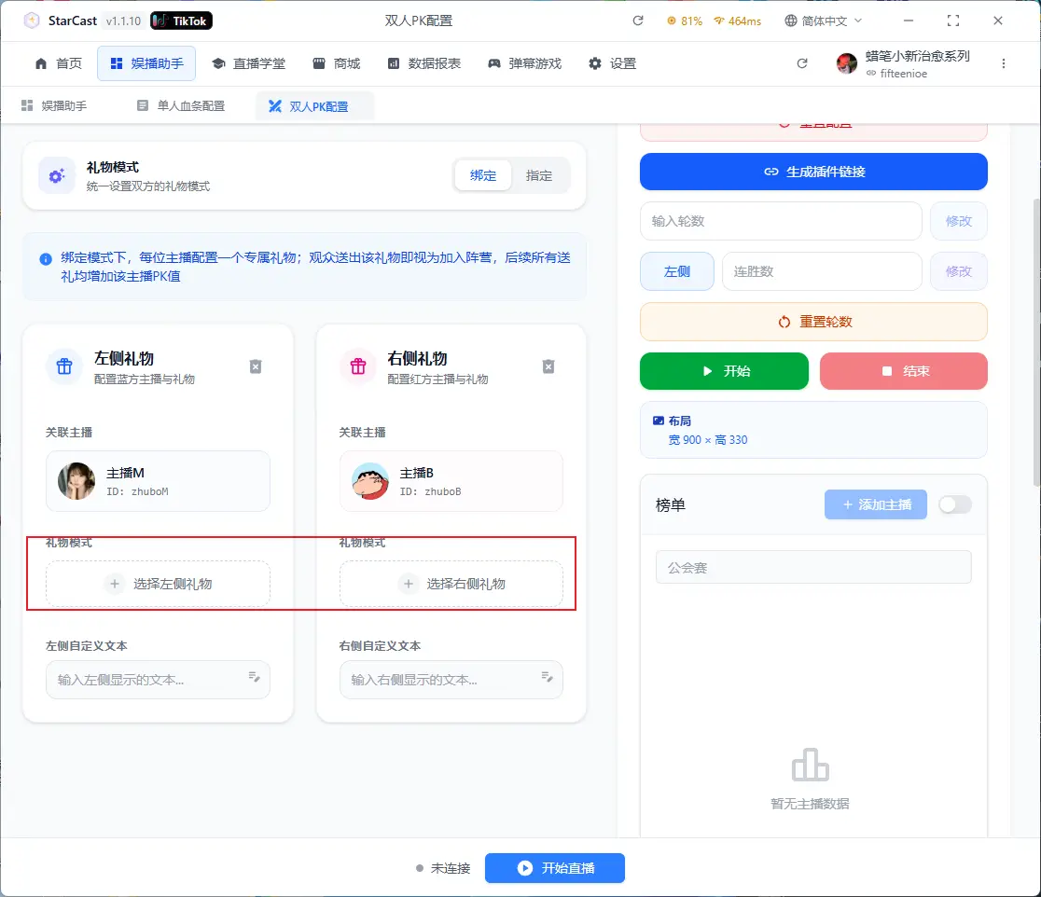The width and height of the screenshot is (1041, 897).
Task: Select the 绑定 gift mode
Action: tap(483, 175)
